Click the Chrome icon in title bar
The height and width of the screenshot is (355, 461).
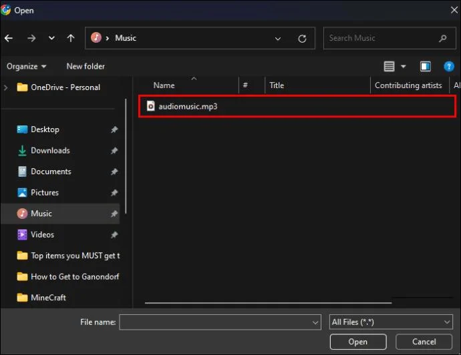(x=5, y=10)
